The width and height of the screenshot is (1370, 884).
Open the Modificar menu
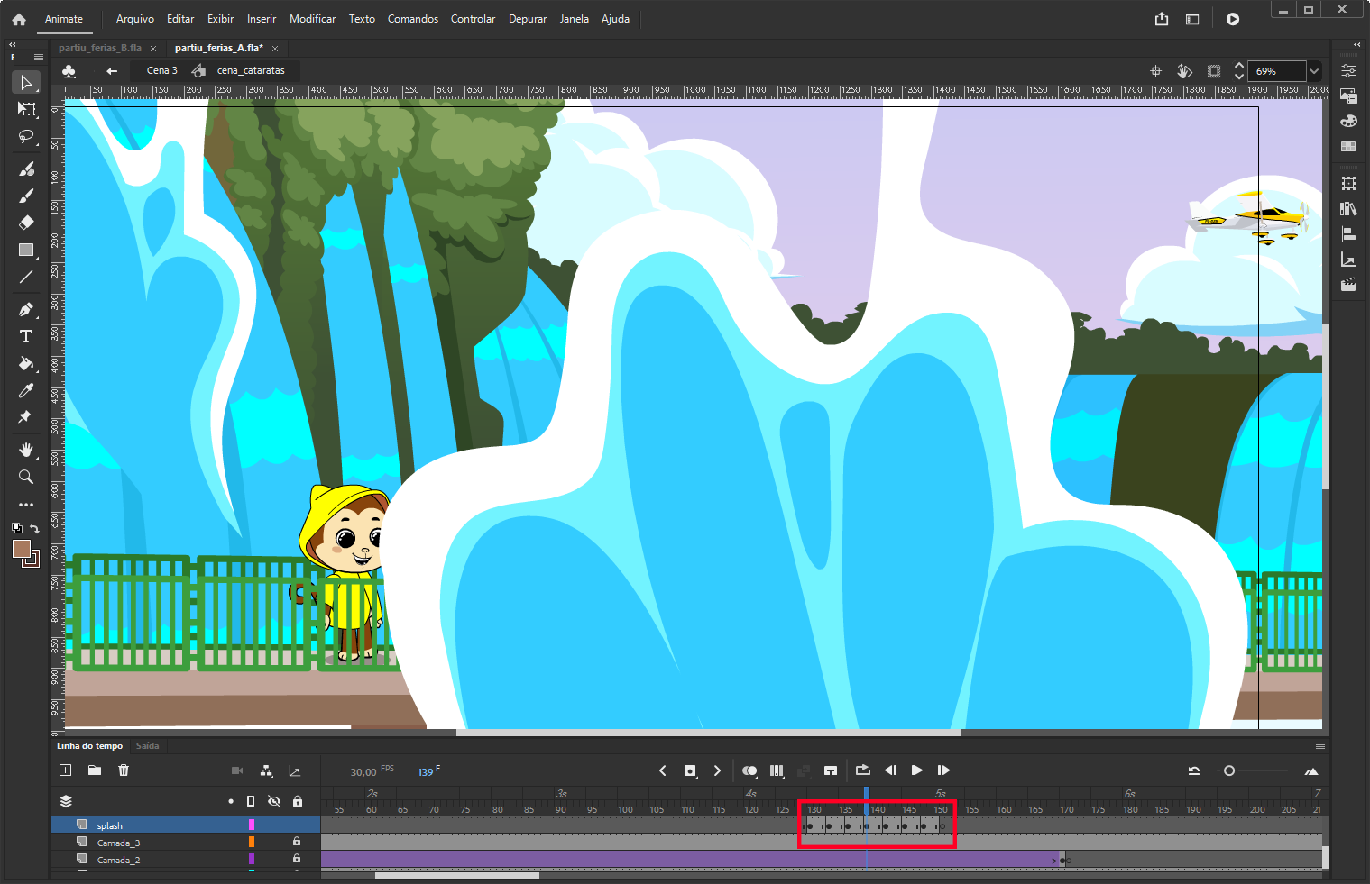click(312, 19)
